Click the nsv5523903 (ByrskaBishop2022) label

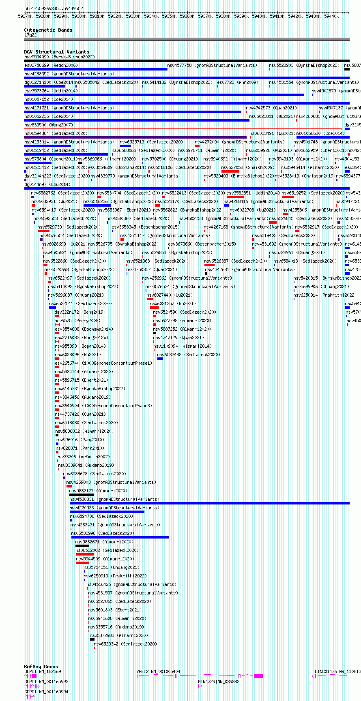tap(304, 65)
